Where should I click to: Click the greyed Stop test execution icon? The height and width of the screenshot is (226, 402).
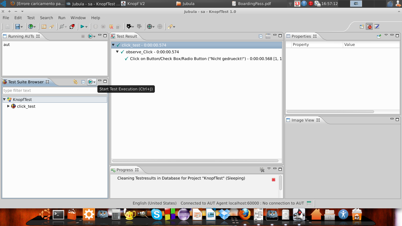click(x=103, y=26)
